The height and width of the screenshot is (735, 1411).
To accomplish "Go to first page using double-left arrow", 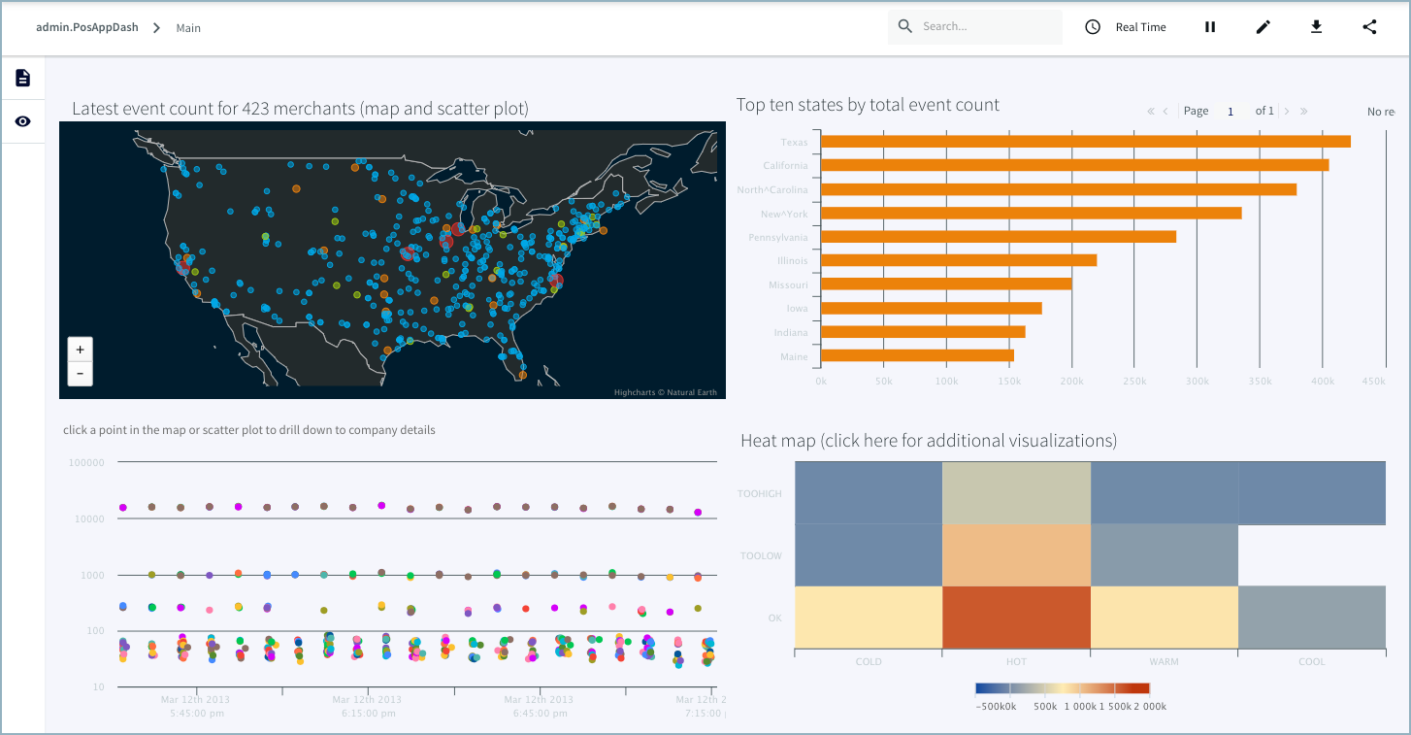I will (1151, 111).
